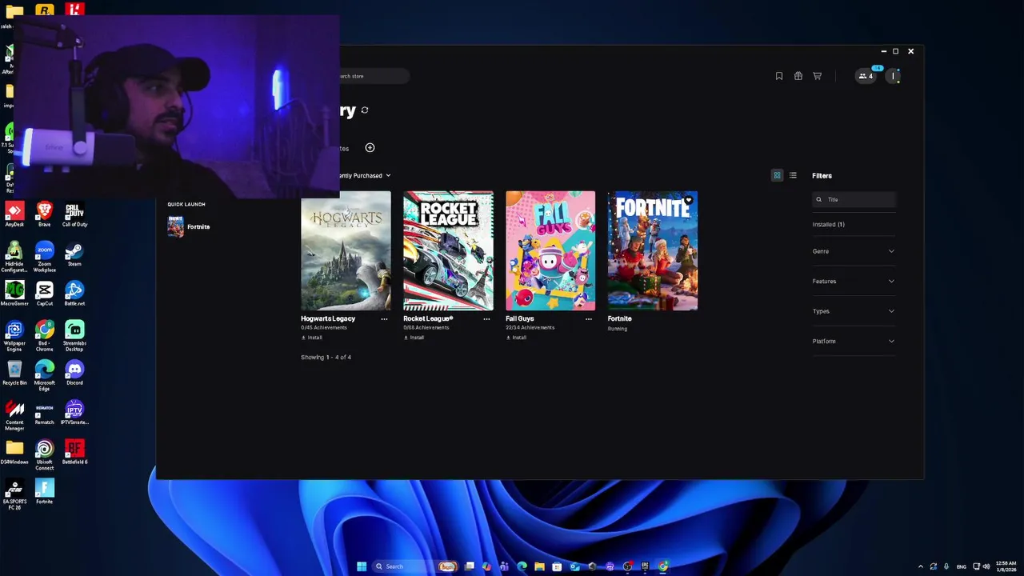Select the Battle.net desktop icon

(74, 294)
